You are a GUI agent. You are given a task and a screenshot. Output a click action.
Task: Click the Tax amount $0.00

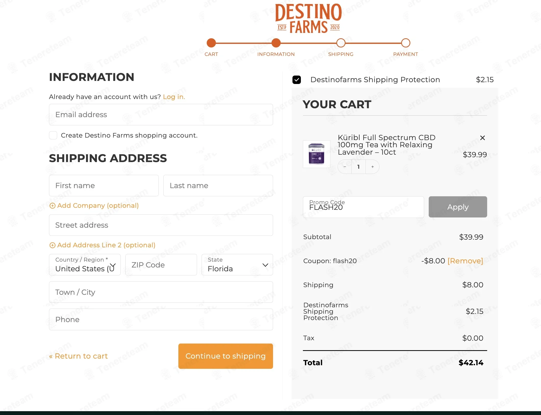pos(473,338)
